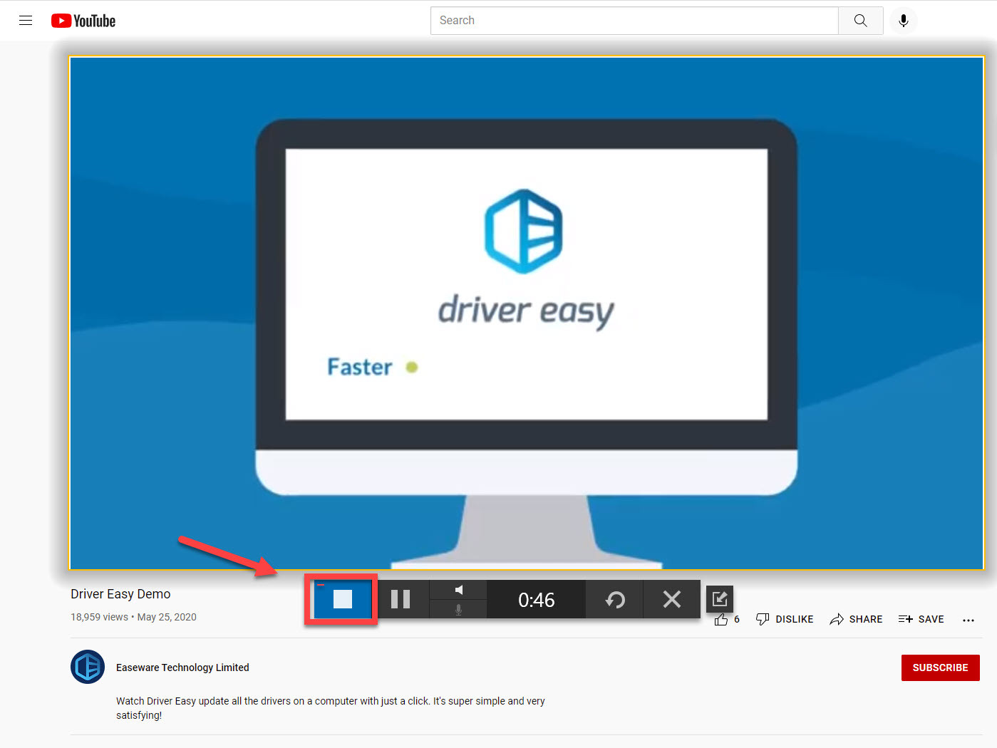Focus the YouTube search field
This screenshot has width=997, height=748.
[x=634, y=21]
